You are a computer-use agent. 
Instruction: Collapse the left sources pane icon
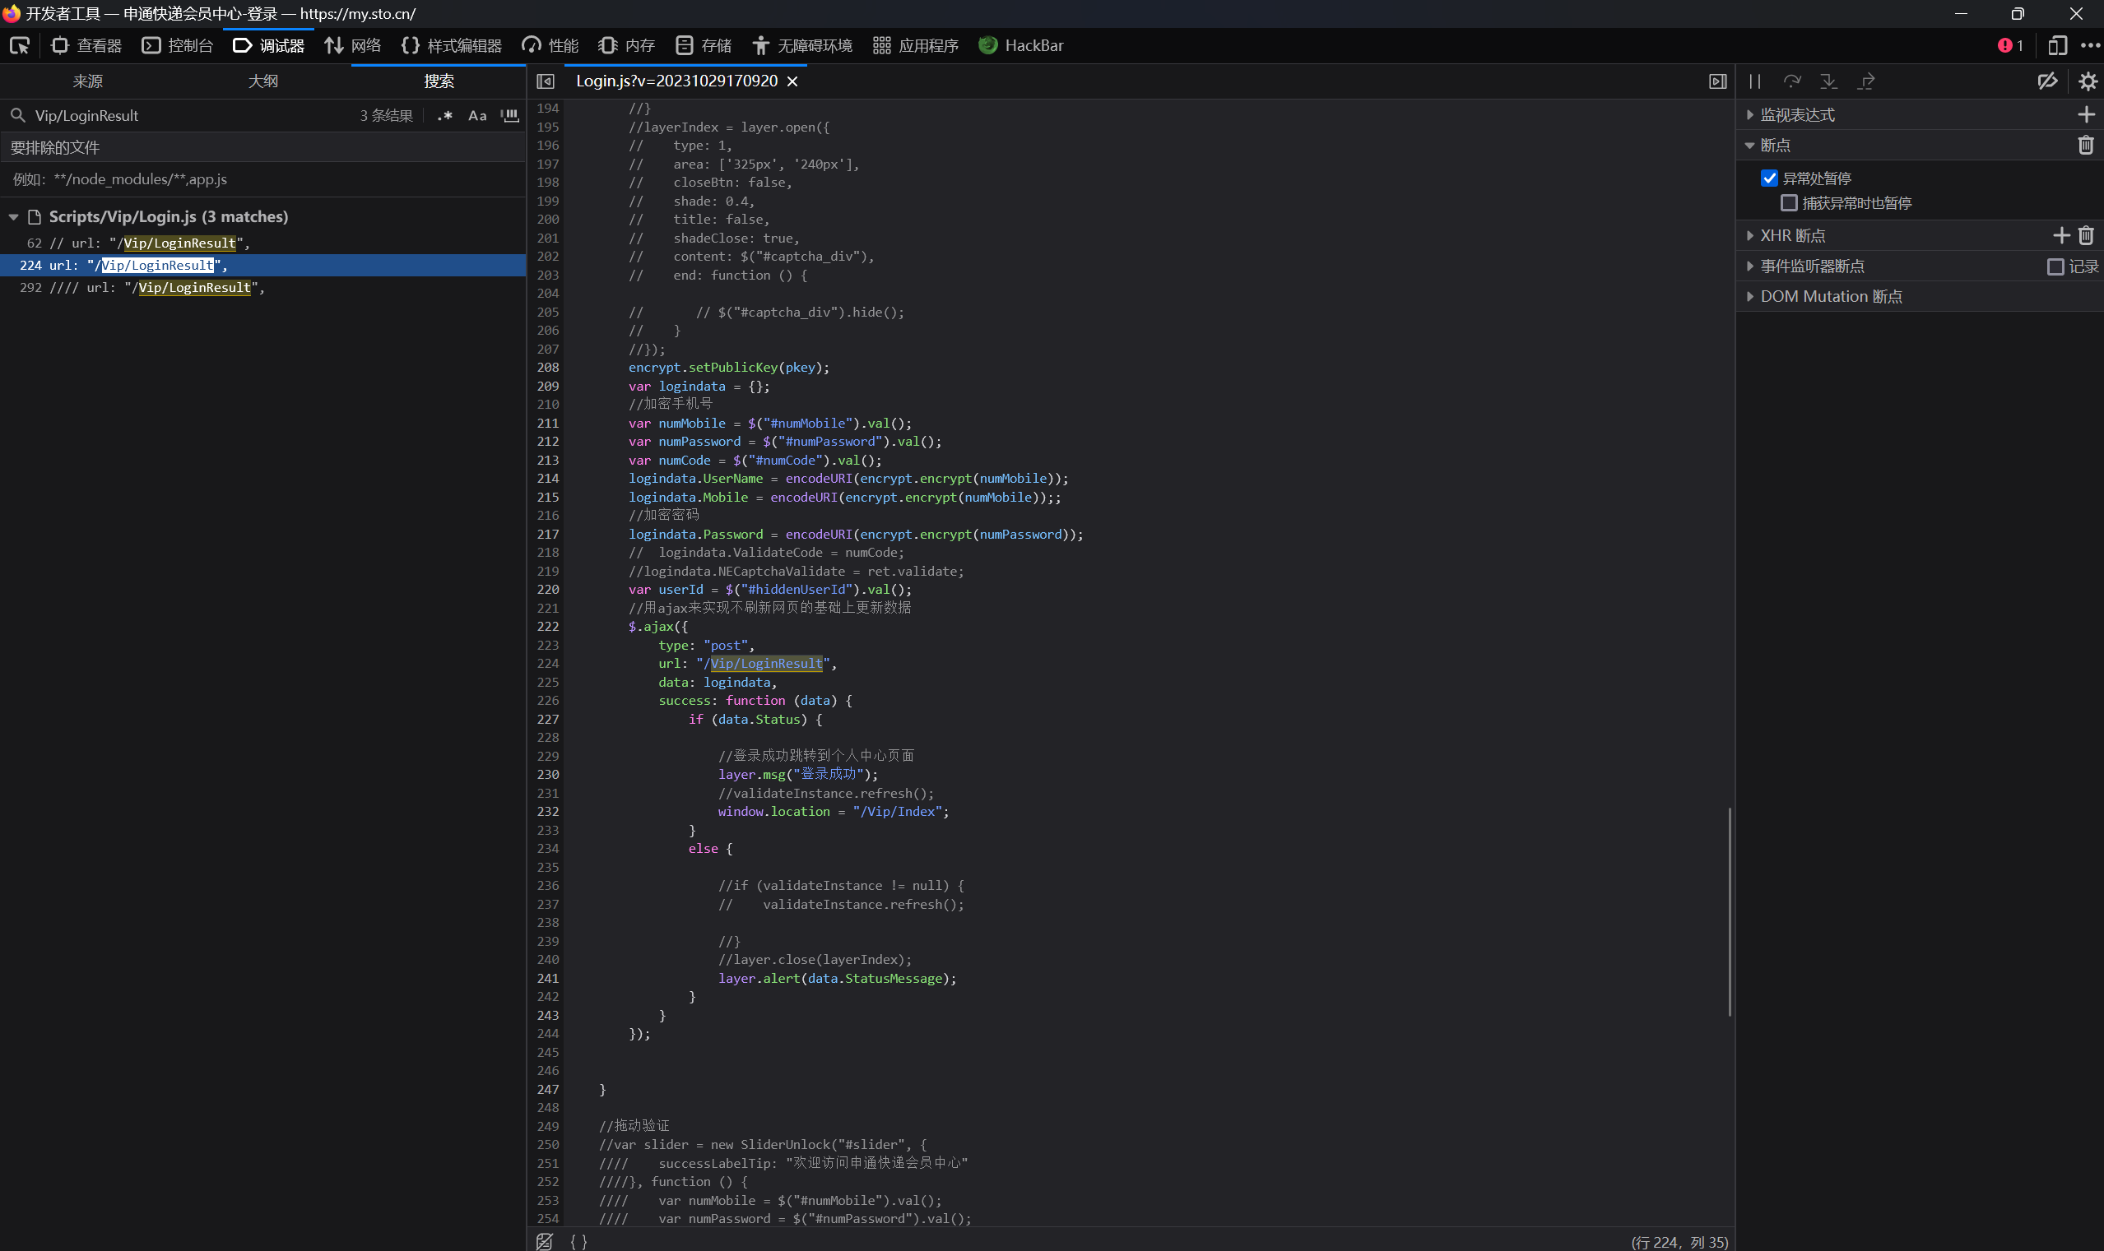546,81
